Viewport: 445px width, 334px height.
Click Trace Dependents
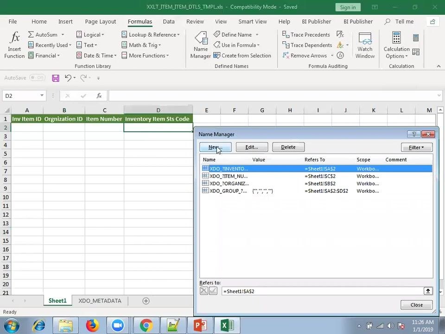(307, 45)
